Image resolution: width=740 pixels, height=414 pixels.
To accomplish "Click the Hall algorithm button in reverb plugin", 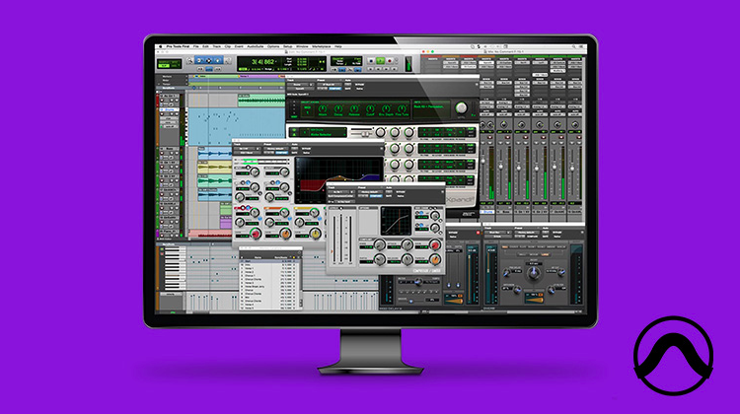I will click(505, 247).
